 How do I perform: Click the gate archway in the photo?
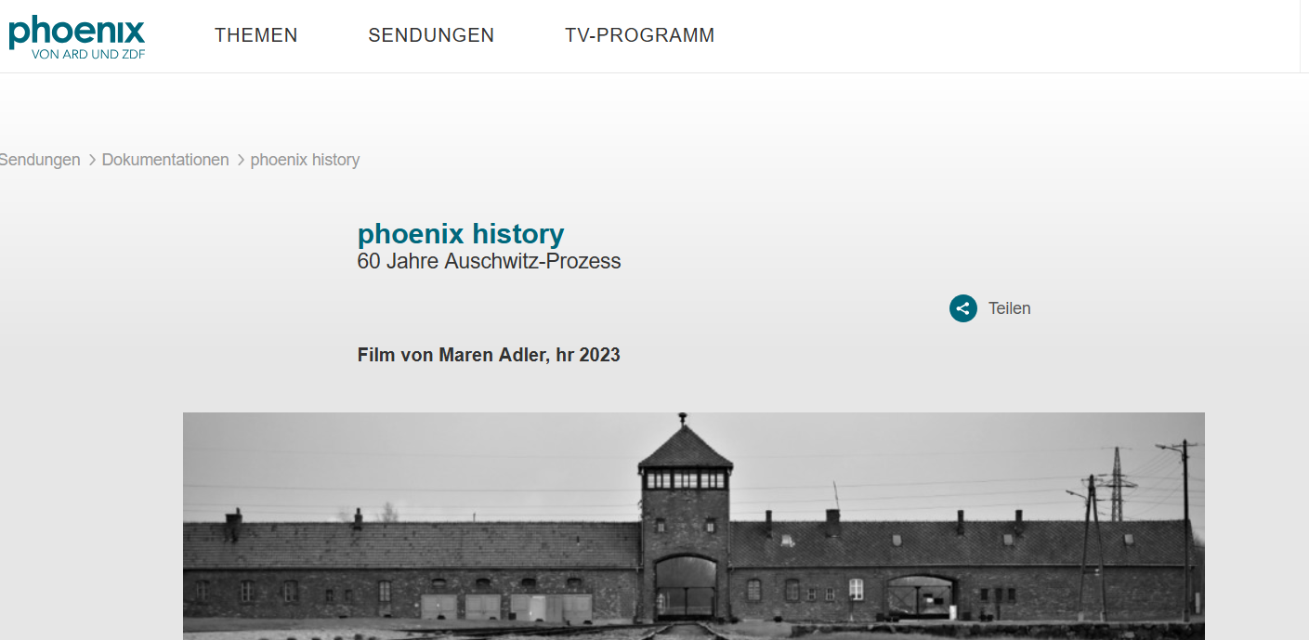pos(686,587)
